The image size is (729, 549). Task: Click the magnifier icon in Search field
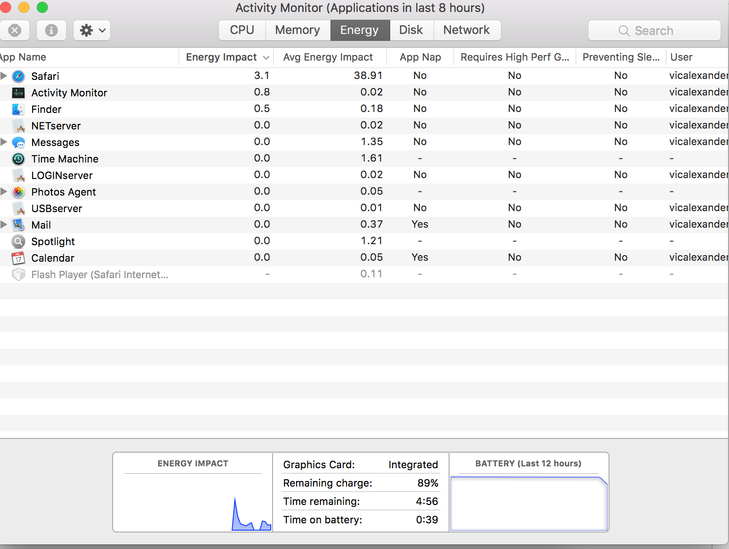pos(624,31)
